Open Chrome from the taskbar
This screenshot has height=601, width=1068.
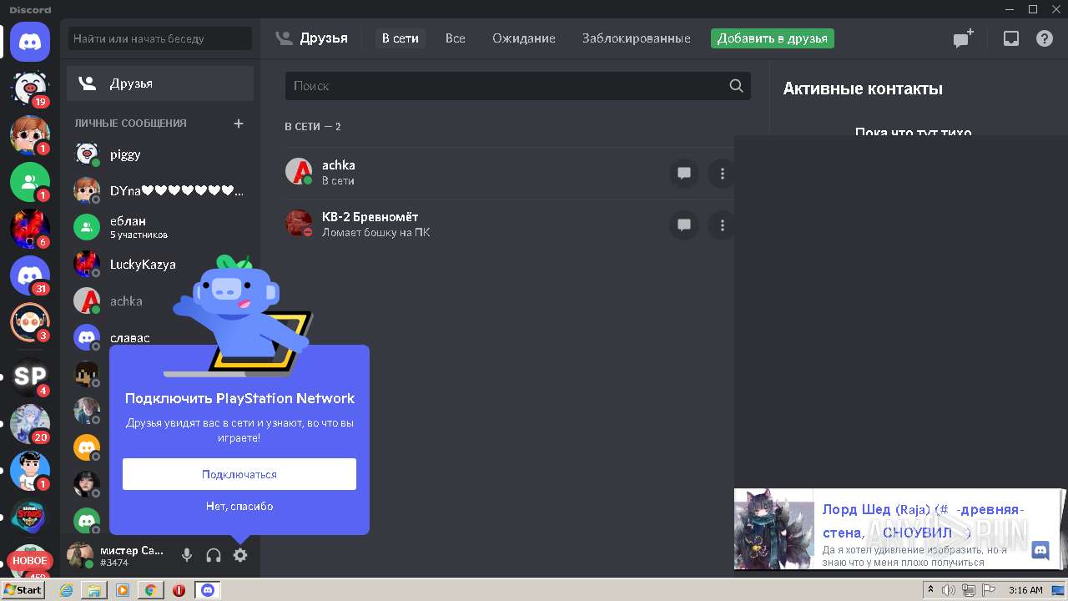[x=150, y=590]
